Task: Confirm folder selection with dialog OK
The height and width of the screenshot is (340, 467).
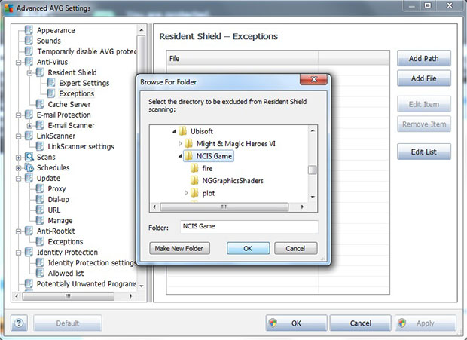Action: point(248,248)
